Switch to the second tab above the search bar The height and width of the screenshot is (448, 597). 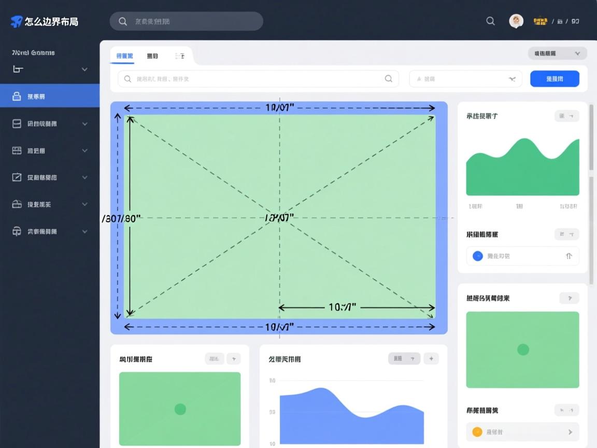point(152,55)
